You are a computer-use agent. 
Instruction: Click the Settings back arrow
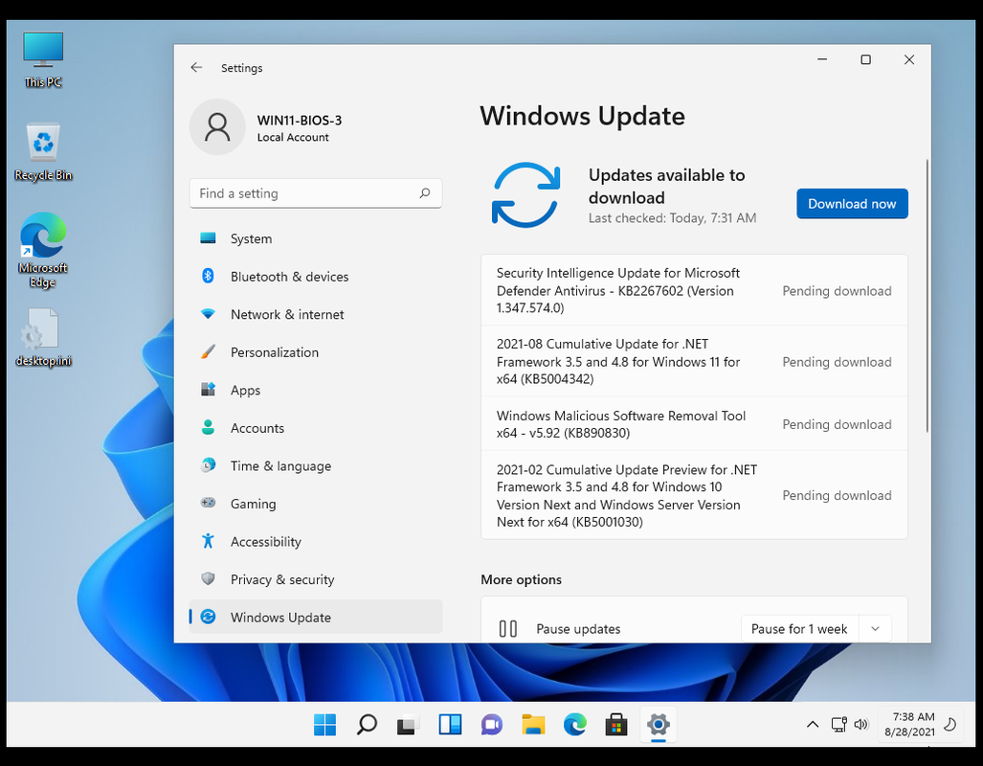click(x=196, y=67)
